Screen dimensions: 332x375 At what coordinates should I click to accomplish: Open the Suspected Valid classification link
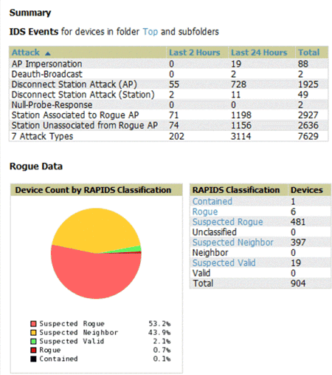tap(224, 263)
